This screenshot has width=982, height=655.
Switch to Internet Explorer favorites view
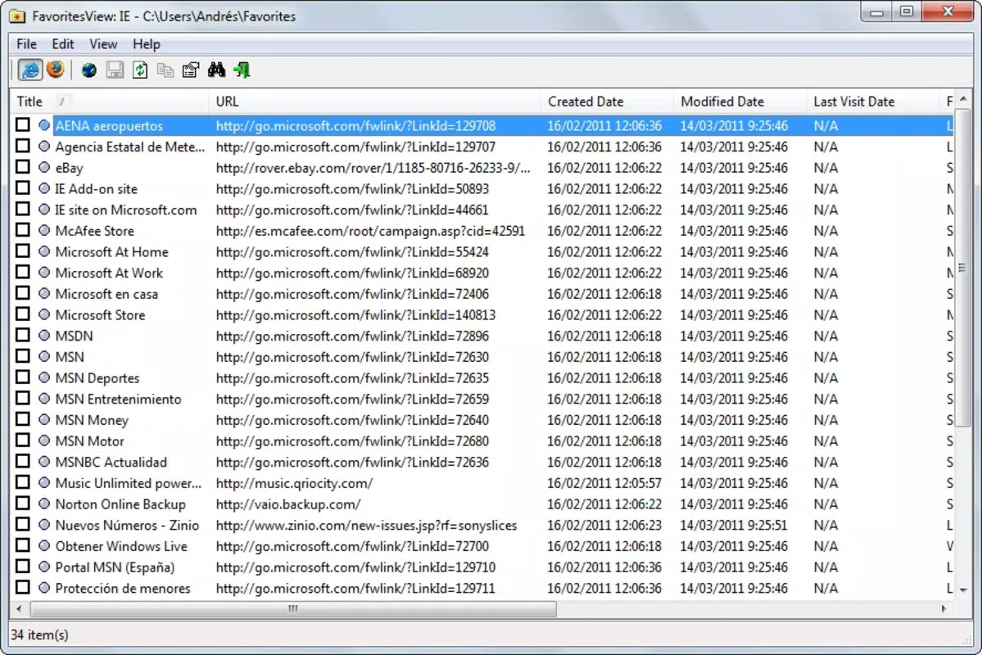29,70
